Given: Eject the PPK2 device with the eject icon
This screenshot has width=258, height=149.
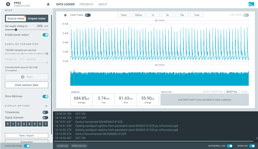Looking at the screenshot, I should [48, 4].
